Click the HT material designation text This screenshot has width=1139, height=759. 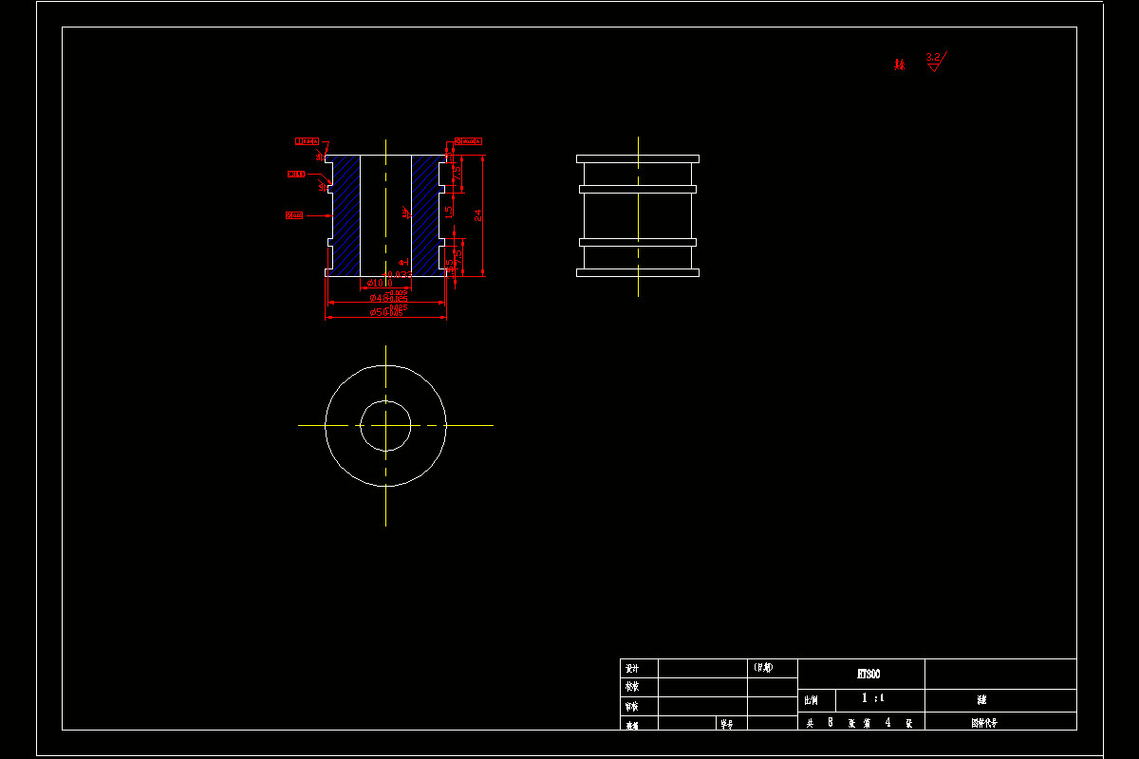point(868,674)
